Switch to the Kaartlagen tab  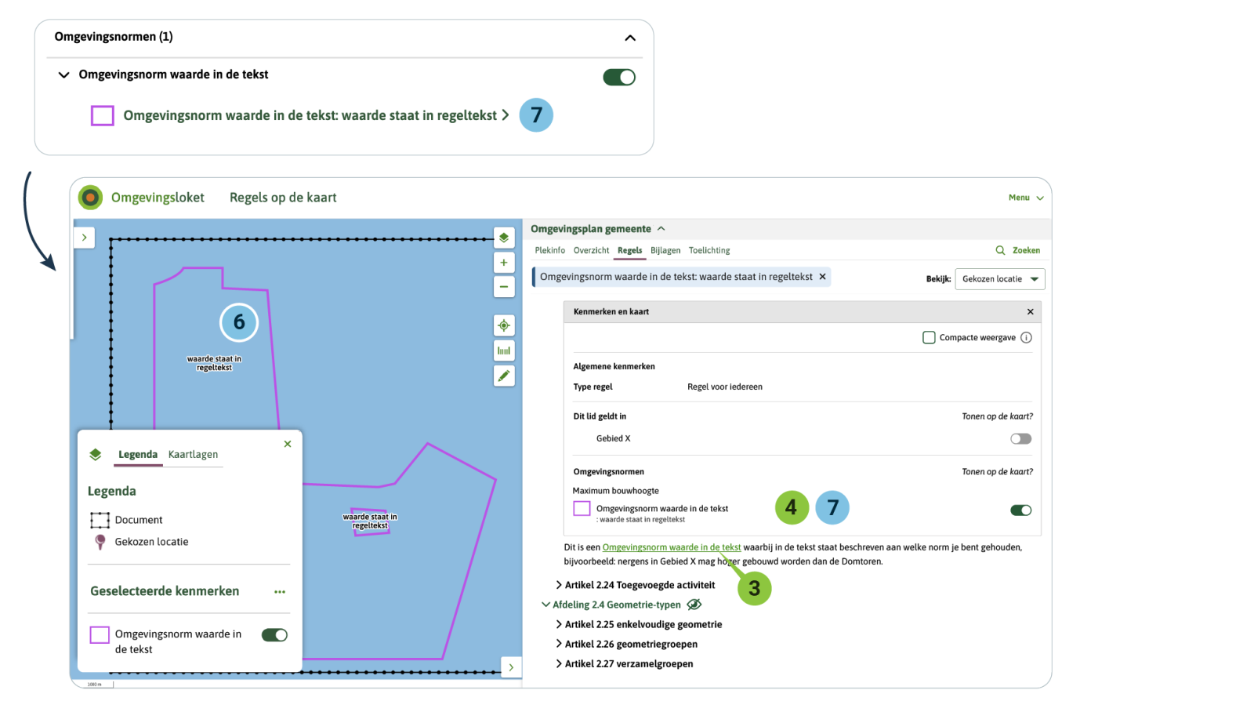193,455
